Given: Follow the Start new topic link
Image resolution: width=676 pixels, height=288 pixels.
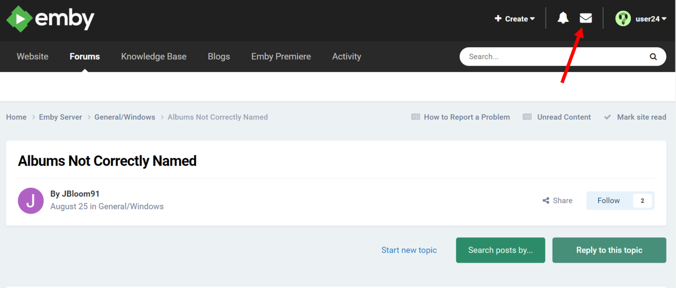Looking at the screenshot, I should (409, 250).
